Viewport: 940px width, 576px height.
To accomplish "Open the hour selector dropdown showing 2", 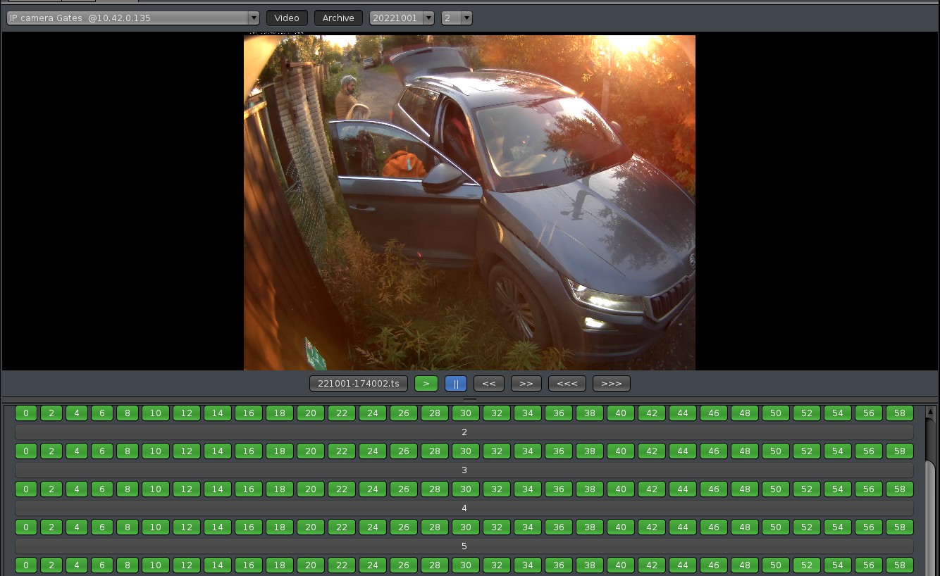I will pyautogui.click(x=457, y=18).
